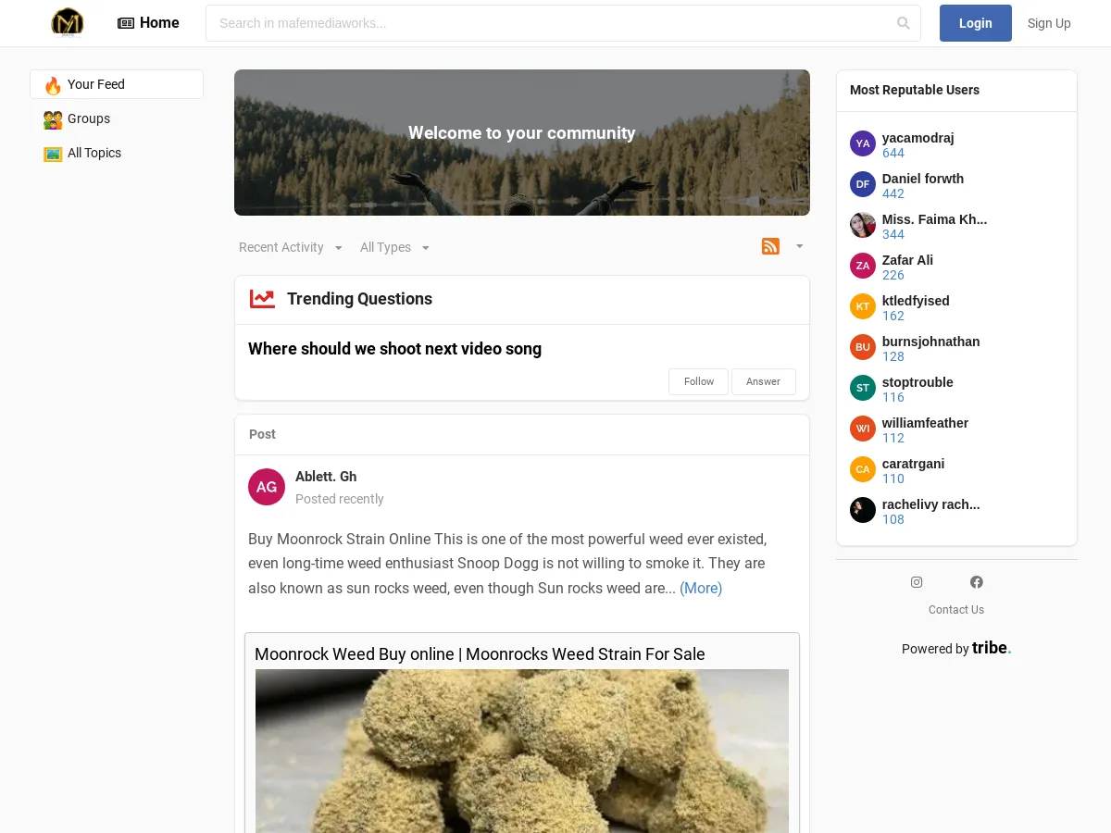Screen dimensions: 1111x833
Task: Open Groups from the sidebar
Action: tap(89, 118)
